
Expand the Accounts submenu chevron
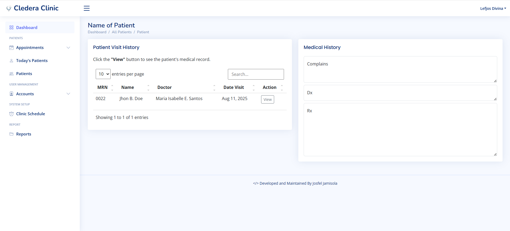(x=68, y=94)
